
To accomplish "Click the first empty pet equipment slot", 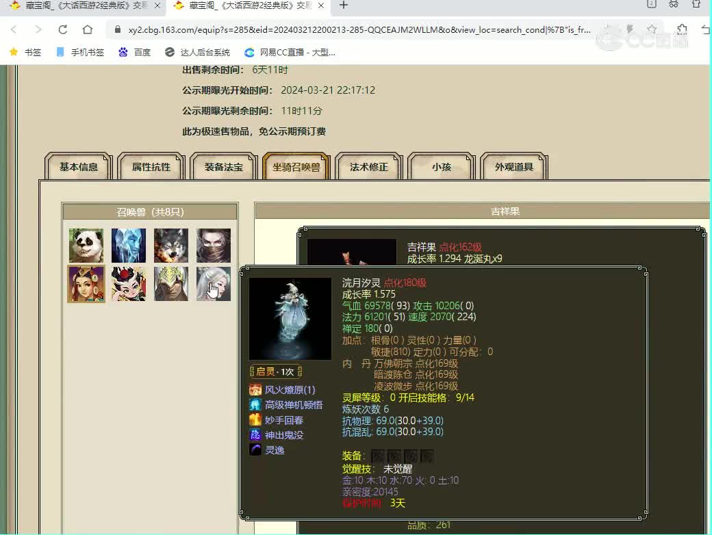I will pos(378,456).
